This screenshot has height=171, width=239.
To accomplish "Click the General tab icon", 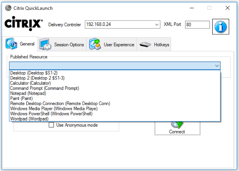I will (11, 44).
